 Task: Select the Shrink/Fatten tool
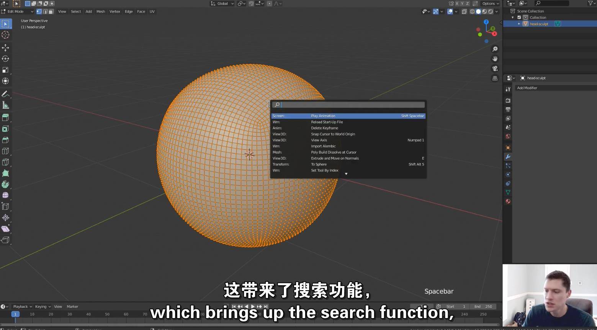(5, 217)
